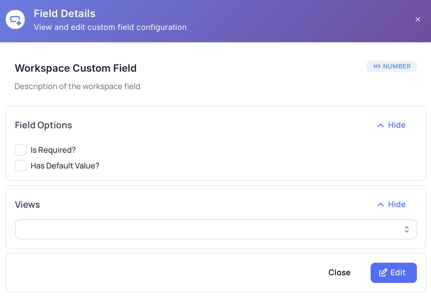Viewport: 431px width, 299px height.
Task: Click the chevron icon next to Field Options Hide
Action: (380, 125)
